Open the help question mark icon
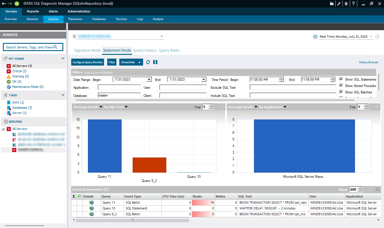Viewport: 384px width, 228px height. coord(353,4)
